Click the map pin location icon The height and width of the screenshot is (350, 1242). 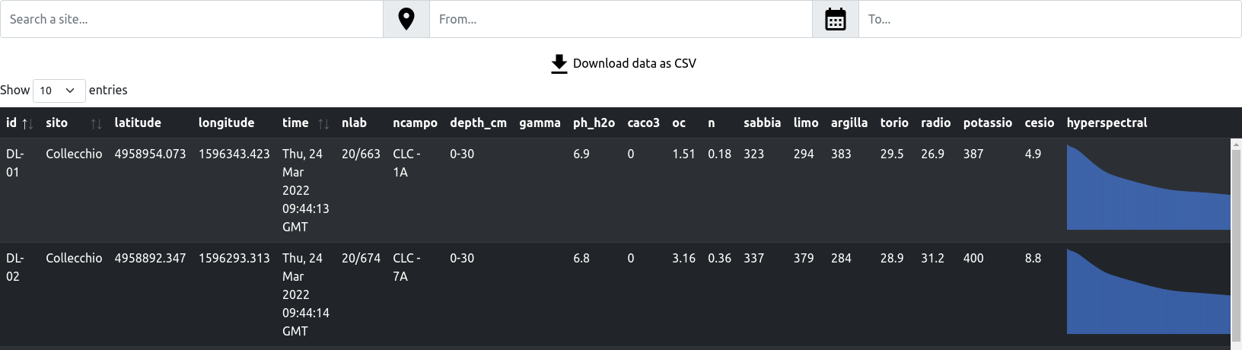[406, 19]
